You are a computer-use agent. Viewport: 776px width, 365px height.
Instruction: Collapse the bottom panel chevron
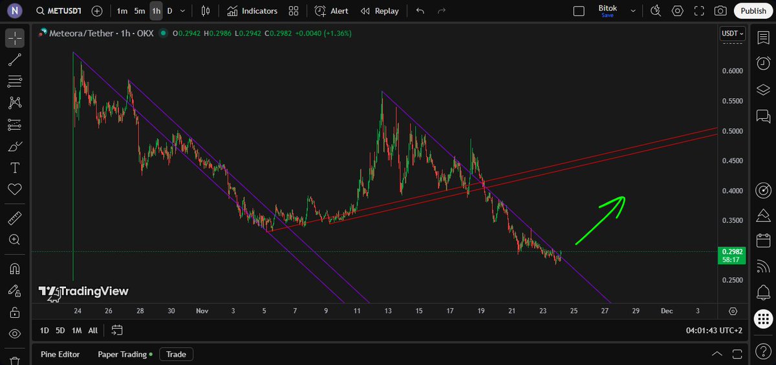(x=717, y=354)
